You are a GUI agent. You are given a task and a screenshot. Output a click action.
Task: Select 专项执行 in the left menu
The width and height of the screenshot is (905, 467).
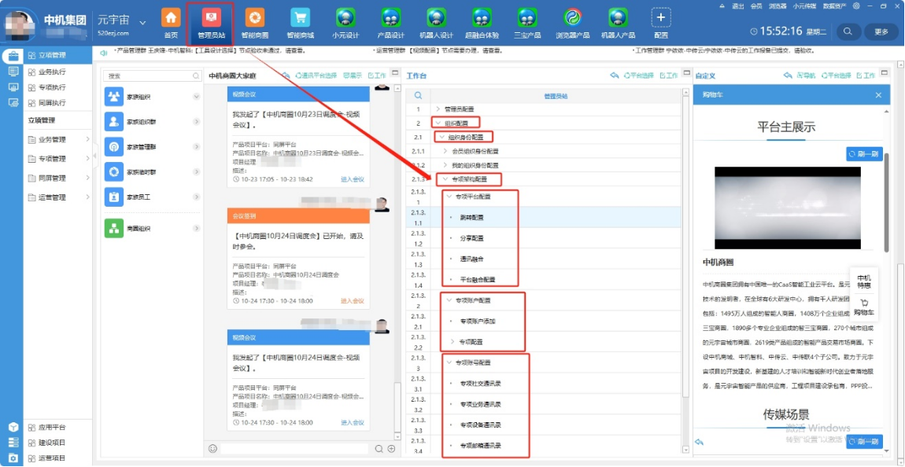click(x=52, y=87)
